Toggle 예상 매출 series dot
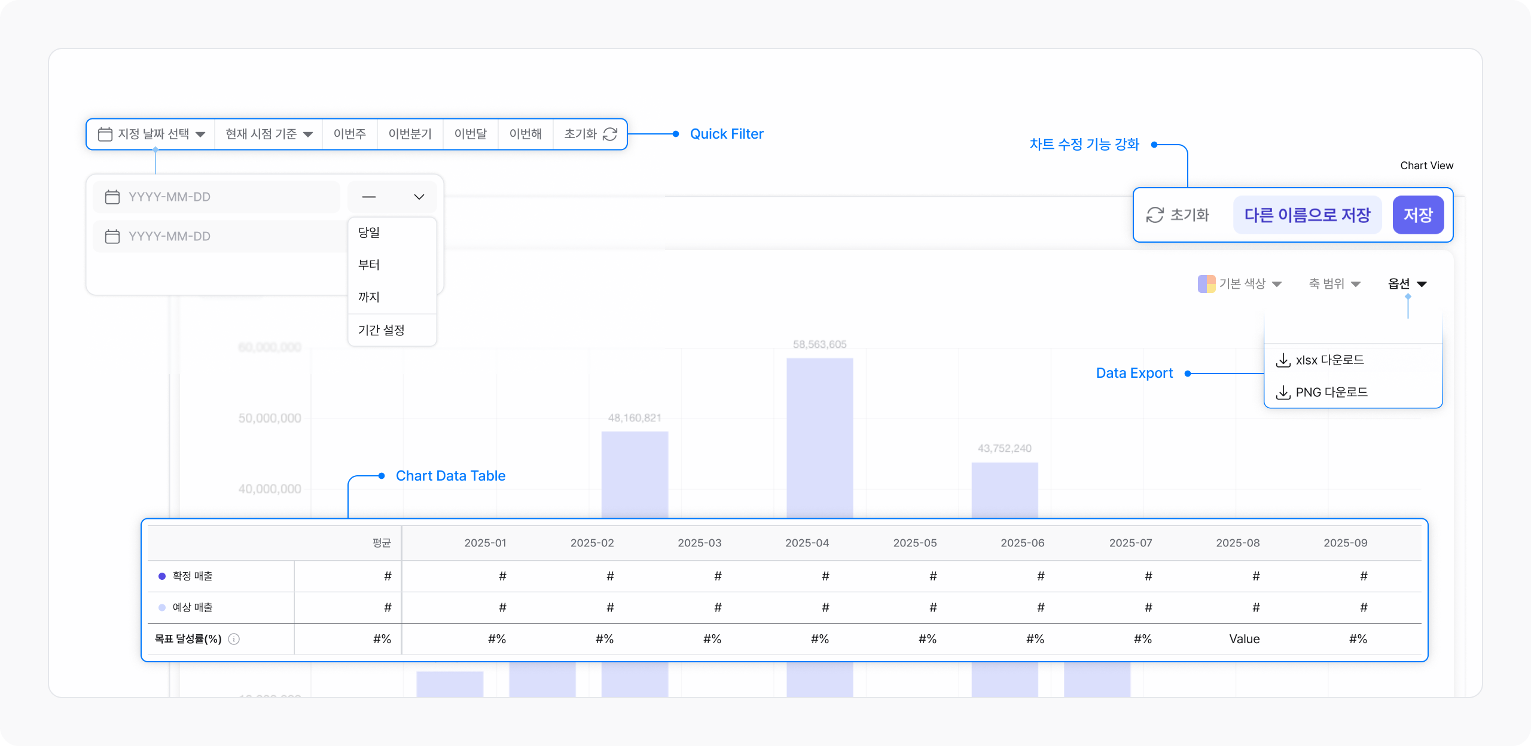This screenshot has height=746, width=1531. [x=161, y=607]
